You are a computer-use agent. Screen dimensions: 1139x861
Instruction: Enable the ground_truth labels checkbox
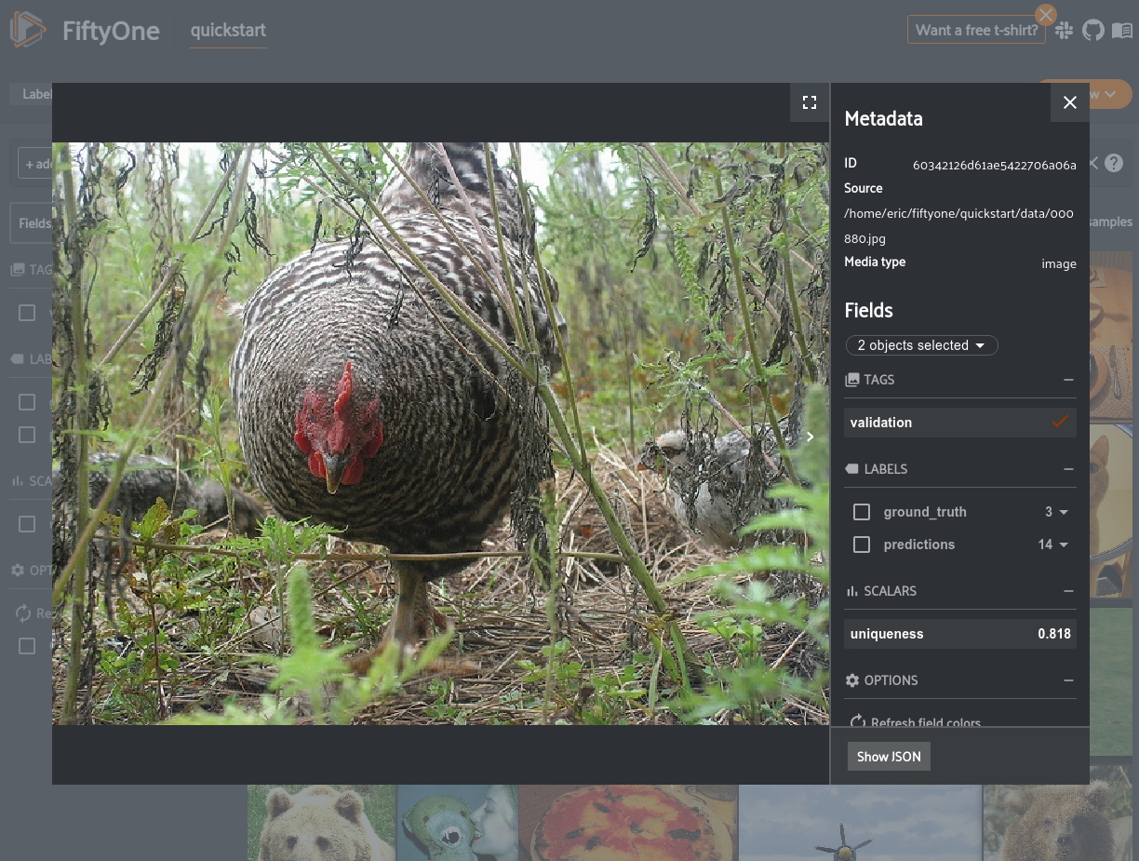pyautogui.click(x=861, y=511)
